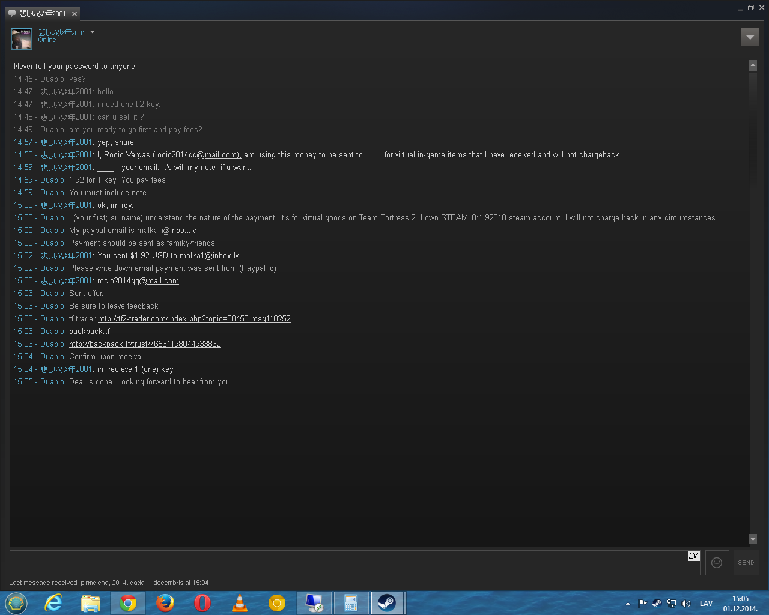Launch VLC media player from taskbar

240,603
